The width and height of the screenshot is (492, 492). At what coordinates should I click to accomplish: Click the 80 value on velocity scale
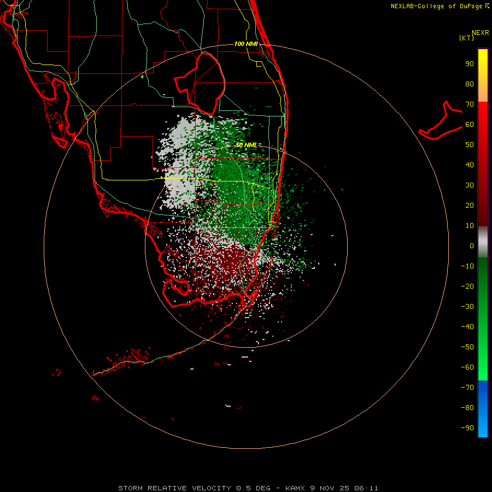pos(470,84)
